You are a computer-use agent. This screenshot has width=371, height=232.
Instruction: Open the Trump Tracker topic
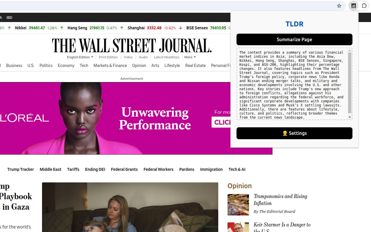coord(21,169)
